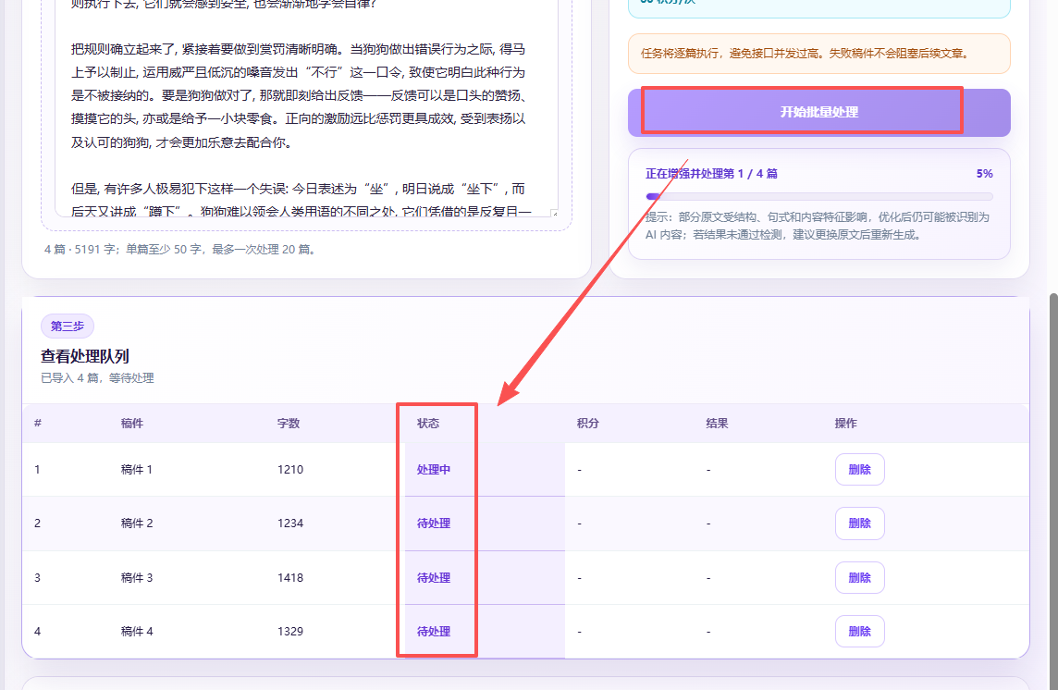
Task: Click the 待处理 status of 稿件 2
Action: pos(433,524)
